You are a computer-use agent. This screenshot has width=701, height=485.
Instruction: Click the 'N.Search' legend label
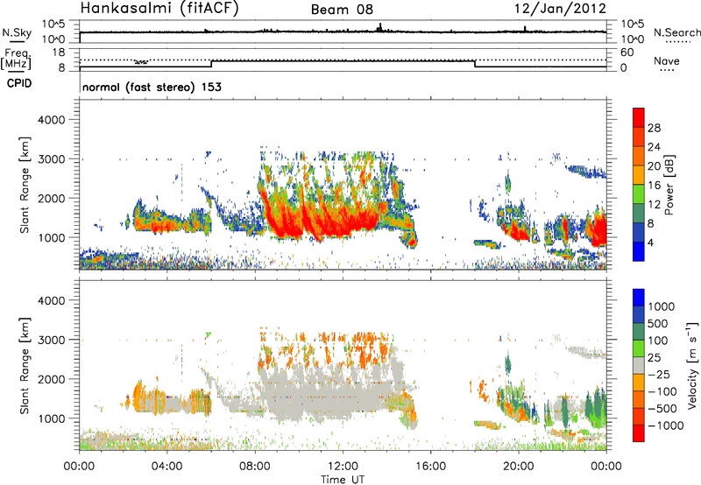[676, 32]
